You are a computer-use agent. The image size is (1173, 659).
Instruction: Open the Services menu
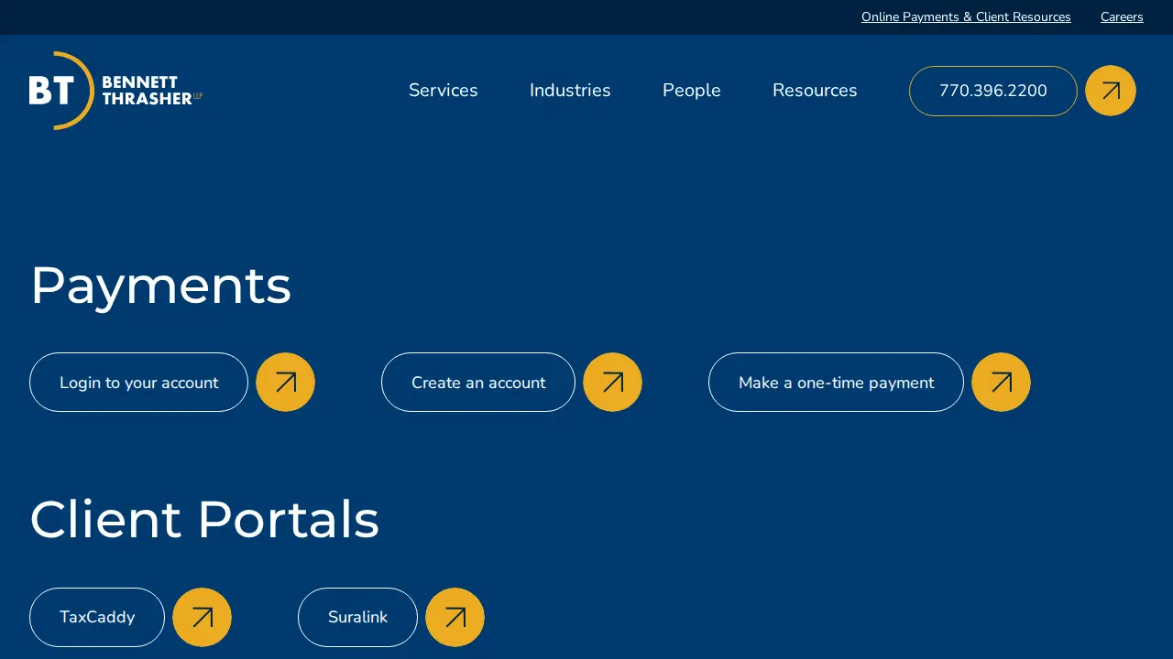[444, 91]
